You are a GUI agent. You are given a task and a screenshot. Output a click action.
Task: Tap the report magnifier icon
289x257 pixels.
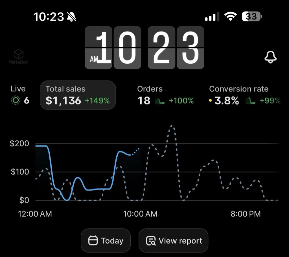[151, 241]
